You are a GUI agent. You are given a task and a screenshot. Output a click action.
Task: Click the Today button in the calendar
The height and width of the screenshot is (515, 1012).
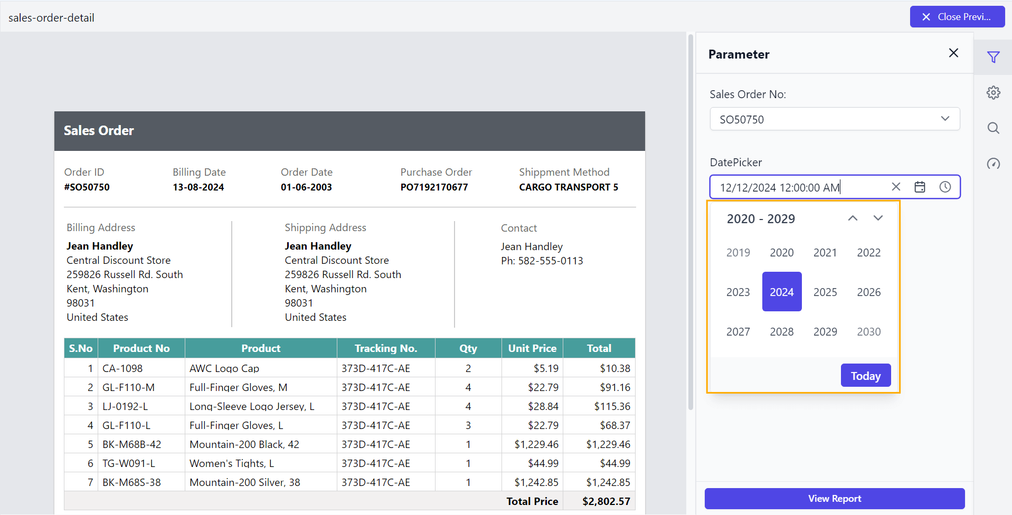[x=865, y=375]
